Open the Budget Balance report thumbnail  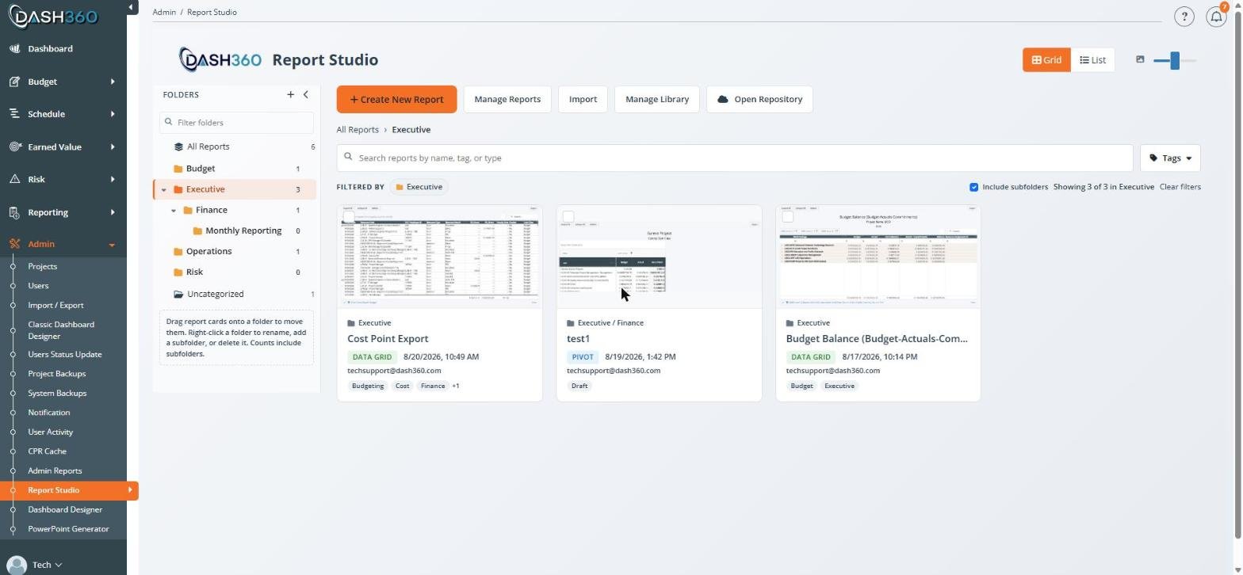878,257
